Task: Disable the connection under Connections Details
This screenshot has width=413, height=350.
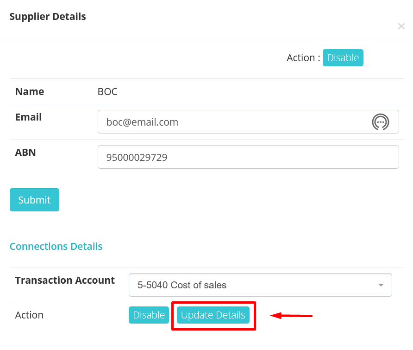Action: coord(149,315)
